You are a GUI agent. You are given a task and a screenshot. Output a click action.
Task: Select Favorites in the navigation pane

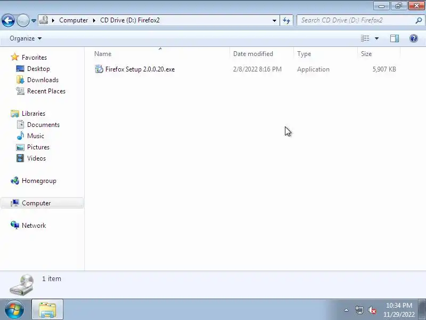coord(34,58)
